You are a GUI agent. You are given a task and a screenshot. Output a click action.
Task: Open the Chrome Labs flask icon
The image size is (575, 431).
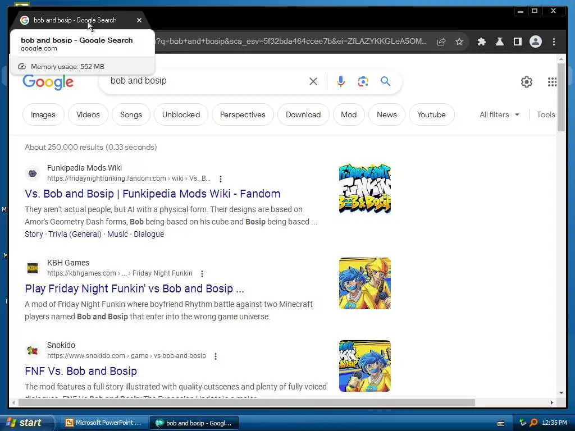pos(499,42)
